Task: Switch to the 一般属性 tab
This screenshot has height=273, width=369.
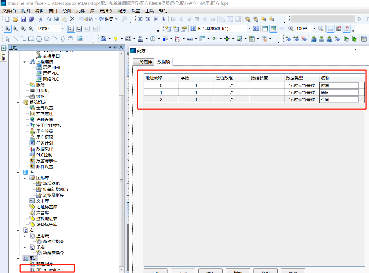Action: point(143,62)
